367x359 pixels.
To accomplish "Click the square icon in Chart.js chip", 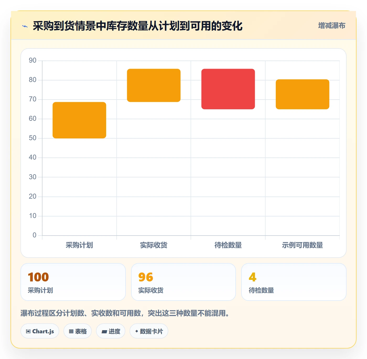I will (x=28, y=331).
